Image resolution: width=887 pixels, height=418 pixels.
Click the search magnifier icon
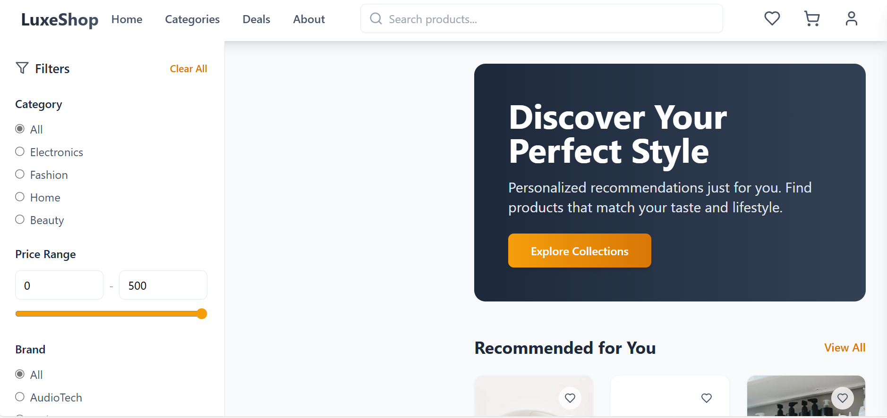(375, 18)
